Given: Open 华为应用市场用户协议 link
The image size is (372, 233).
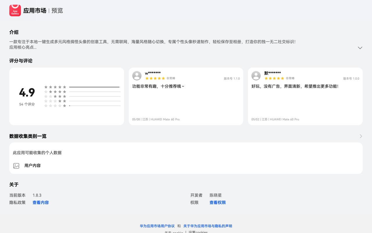Looking at the screenshot, I should click(x=157, y=226).
